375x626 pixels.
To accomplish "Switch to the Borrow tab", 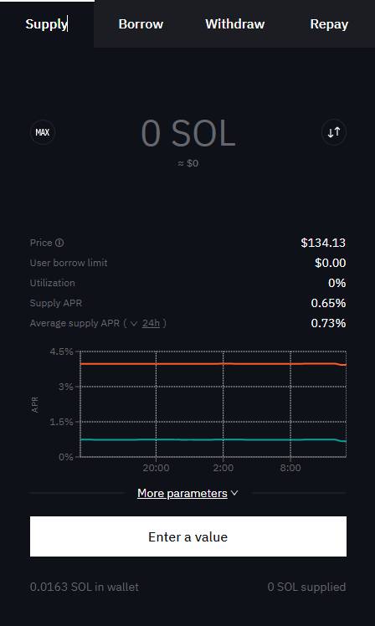I will 141,24.
